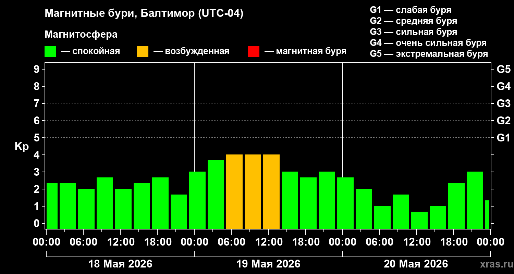Select the middle orange Kp 4 bar
This screenshot has width=514, height=274.
click(253, 191)
